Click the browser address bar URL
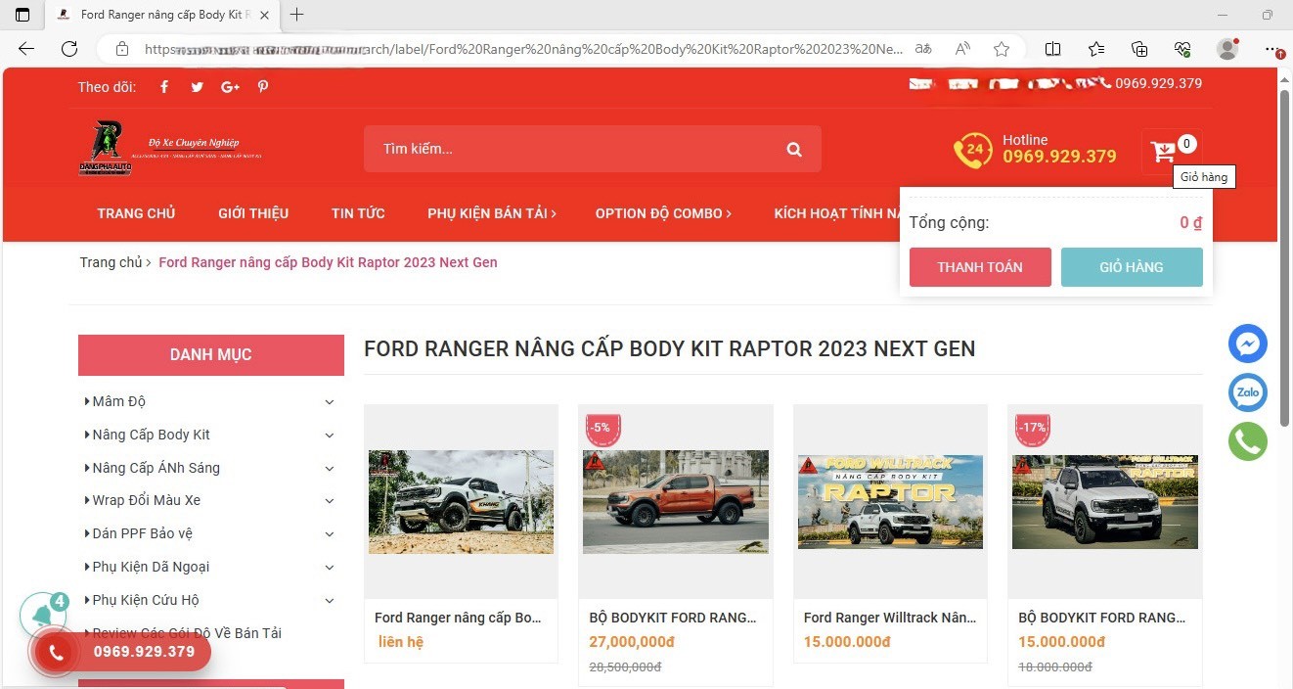The height and width of the screenshot is (689, 1293). pyautogui.click(x=523, y=49)
